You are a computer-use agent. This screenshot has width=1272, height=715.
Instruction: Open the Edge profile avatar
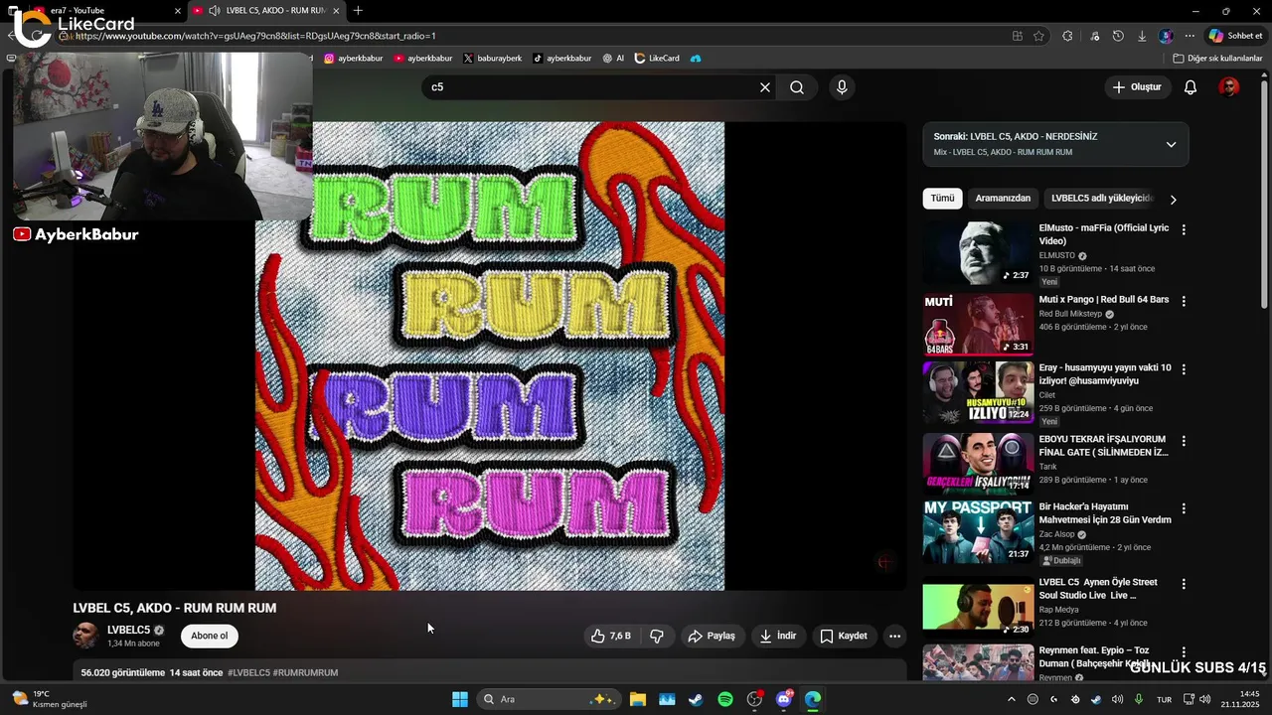1166,36
